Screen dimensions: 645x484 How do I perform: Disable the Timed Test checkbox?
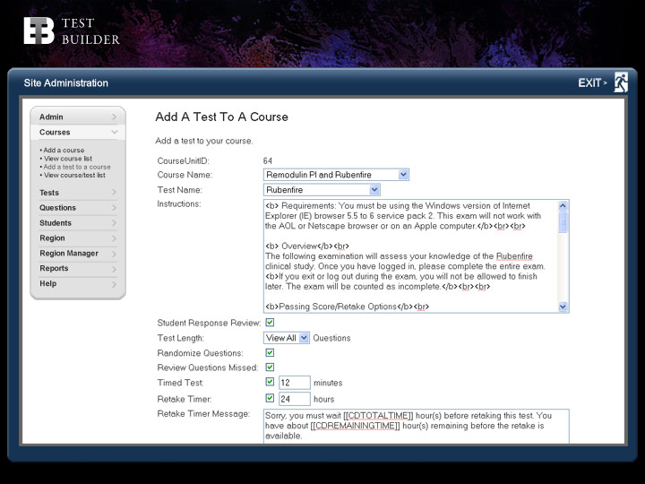270,383
